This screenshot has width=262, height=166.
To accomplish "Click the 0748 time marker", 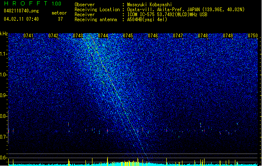I will tap(203, 36).
